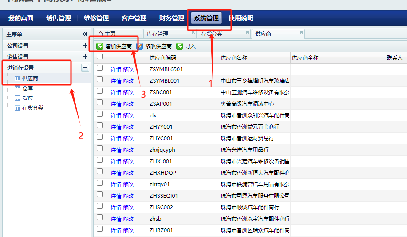Image resolution: width=407 pixels, height=237 pixels.
Task: Close the 供应商 tab
Action: point(302,32)
